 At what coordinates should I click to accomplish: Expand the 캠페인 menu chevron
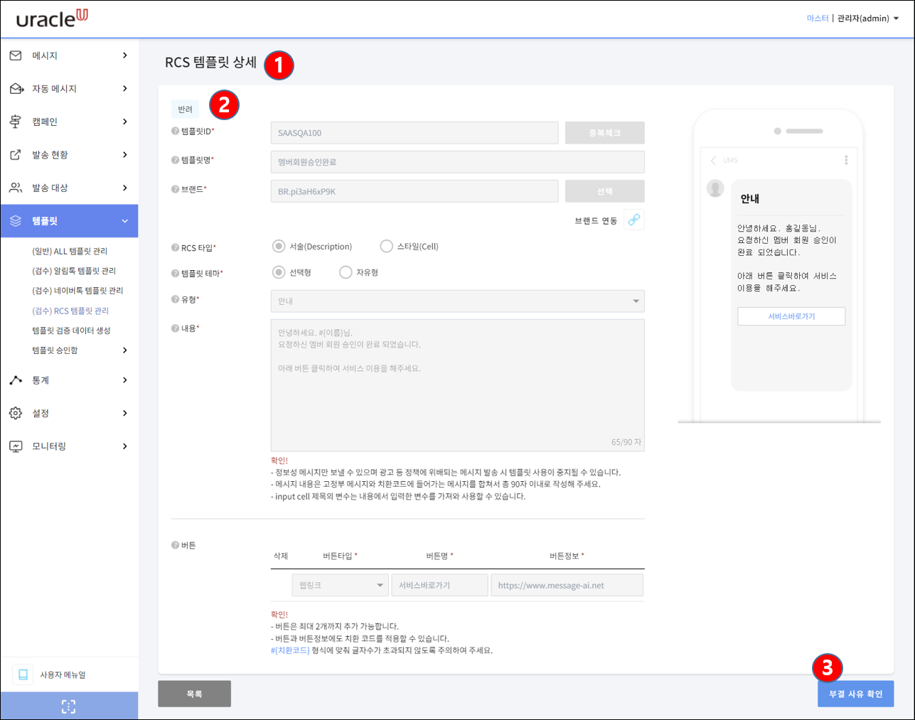point(125,122)
